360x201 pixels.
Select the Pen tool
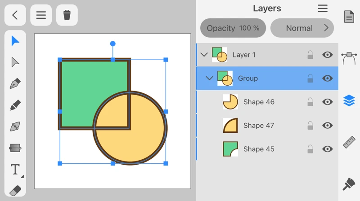(15, 84)
